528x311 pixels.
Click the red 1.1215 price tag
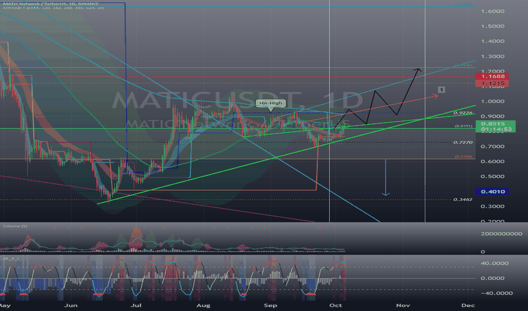coord(492,83)
